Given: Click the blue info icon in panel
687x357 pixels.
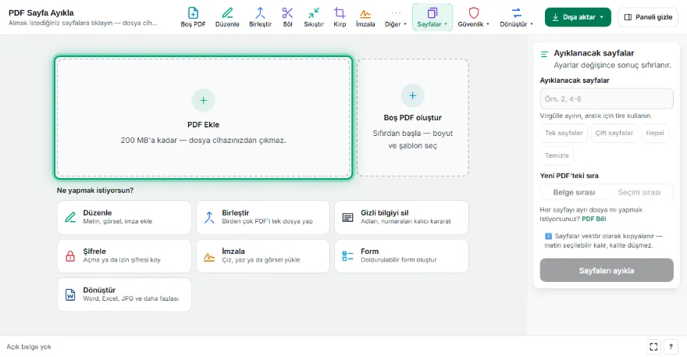Looking at the screenshot, I should click(x=548, y=236).
